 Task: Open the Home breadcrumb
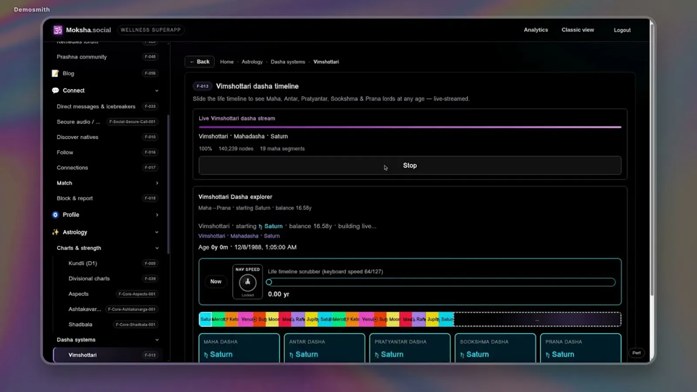(227, 62)
